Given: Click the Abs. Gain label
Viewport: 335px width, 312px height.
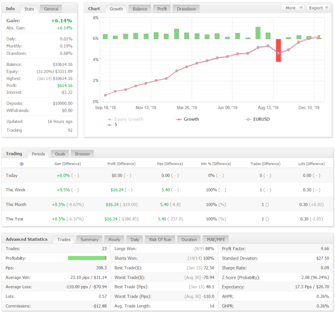Looking at the screenshot, I should pos(16,28).
